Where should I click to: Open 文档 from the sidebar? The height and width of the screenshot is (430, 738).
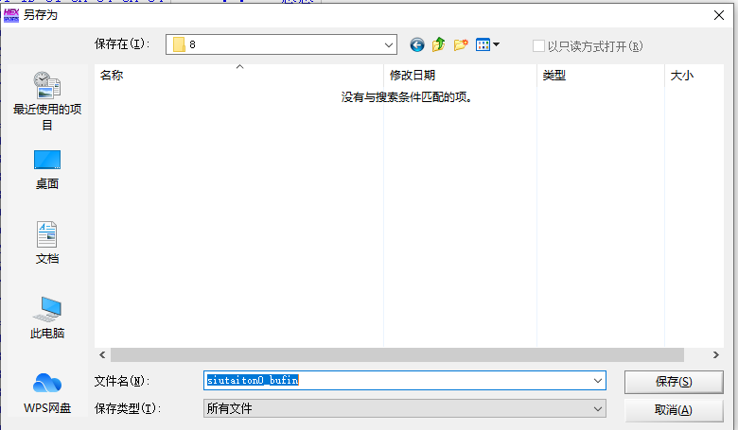tap(46, 244)
